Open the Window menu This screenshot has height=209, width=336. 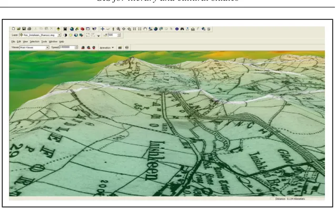(x=53, y=41)
